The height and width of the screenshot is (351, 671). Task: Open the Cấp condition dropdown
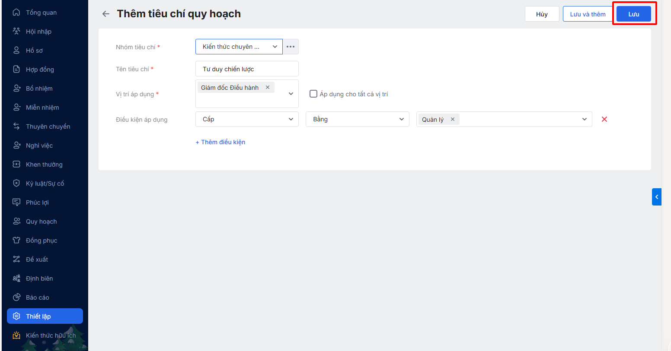click(247, 119)
